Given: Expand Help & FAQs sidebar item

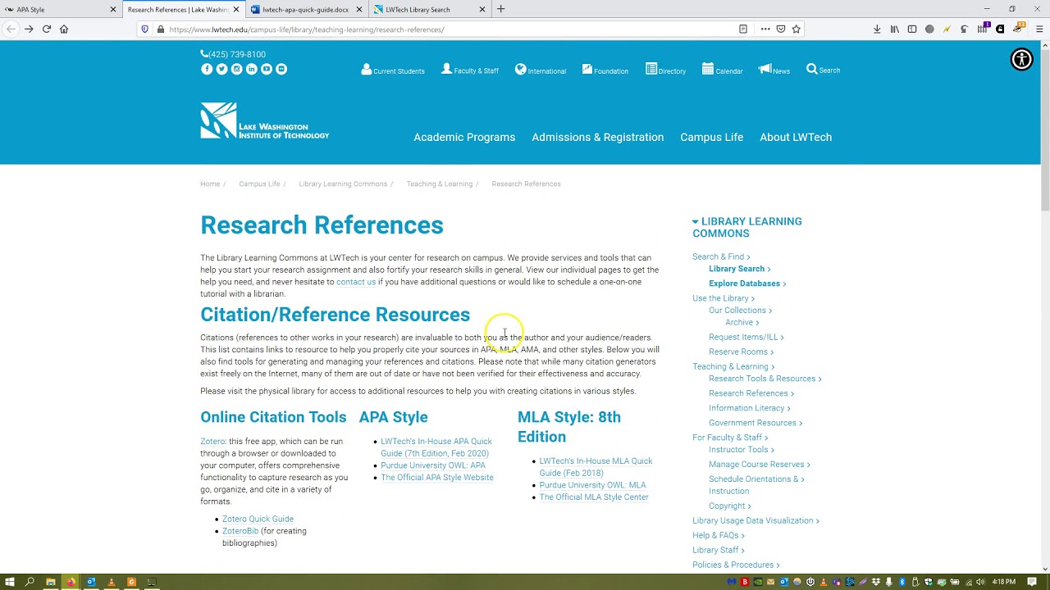Looking at the screenshot, I should (x=719, y=535).
